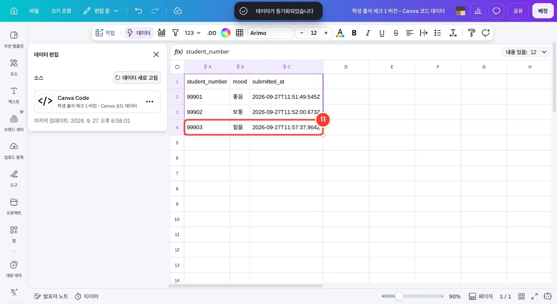Open the 파일 menu
Image resolution: width=557 pixels, height=304 pixels.
34,11
